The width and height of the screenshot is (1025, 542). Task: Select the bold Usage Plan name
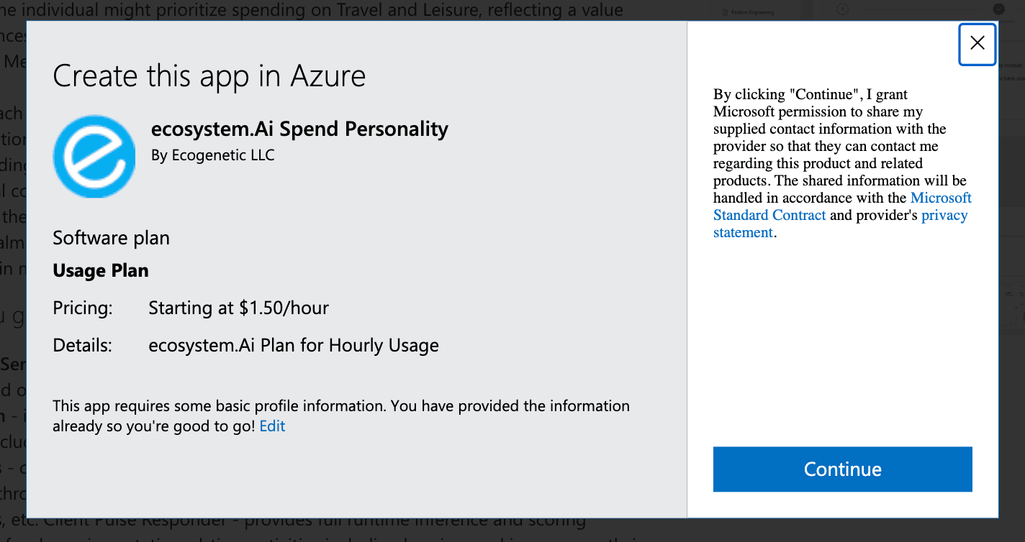click(x=101, y=271)
